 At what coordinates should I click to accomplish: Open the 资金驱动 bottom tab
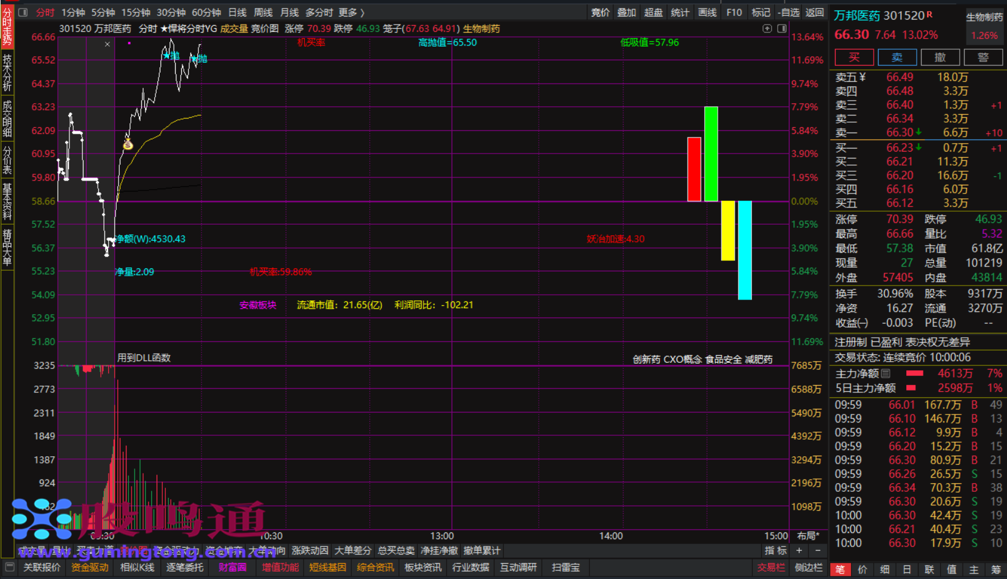[x=90, y=567]
